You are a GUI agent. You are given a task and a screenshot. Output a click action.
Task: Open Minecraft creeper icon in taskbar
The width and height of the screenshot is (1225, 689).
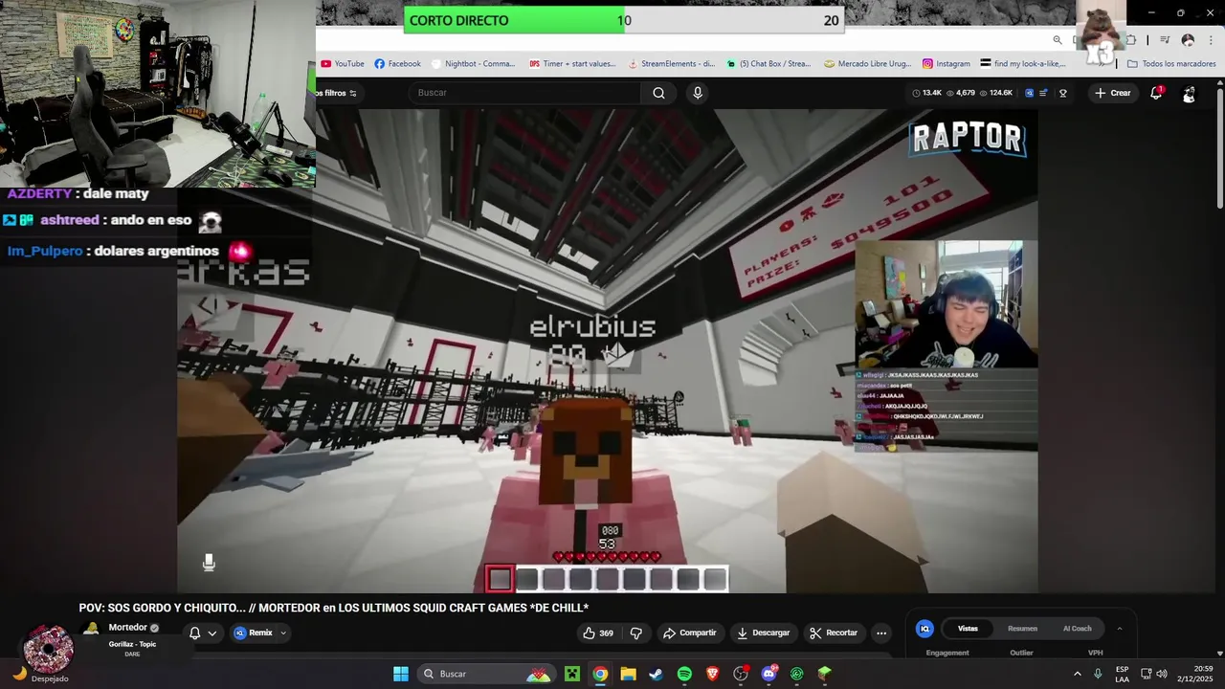point(572,674)
